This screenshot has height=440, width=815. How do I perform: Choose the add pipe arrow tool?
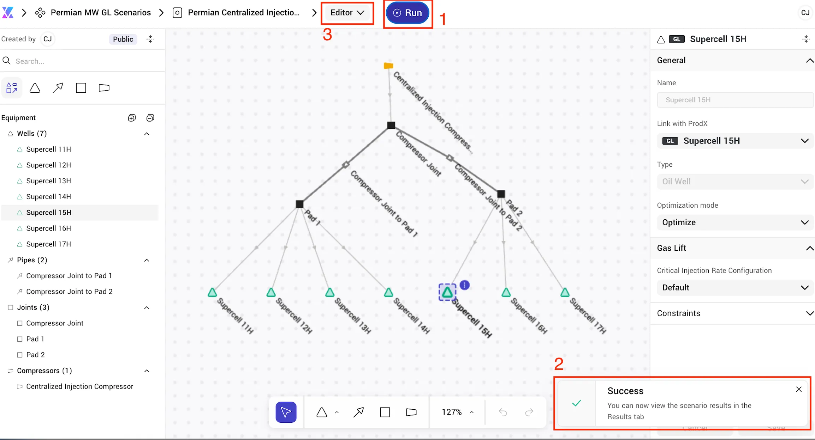(x=358, y=412)
